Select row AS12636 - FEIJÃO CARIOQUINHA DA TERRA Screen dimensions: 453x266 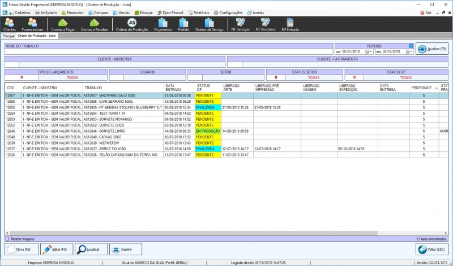226,155
